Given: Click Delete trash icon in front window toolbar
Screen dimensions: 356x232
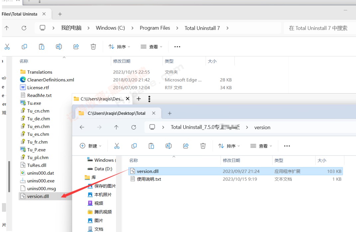Looking at the screenshot, I should point(203,146).
